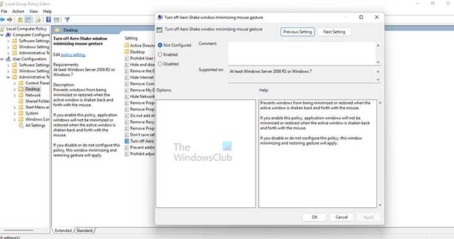
Task: Click the policy icon beside Hide Internet
Action: tap(126, 77)
